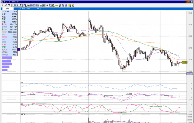Click the yellow zoom key icon
The image size is (194, 123).
[x=70, y=5]
